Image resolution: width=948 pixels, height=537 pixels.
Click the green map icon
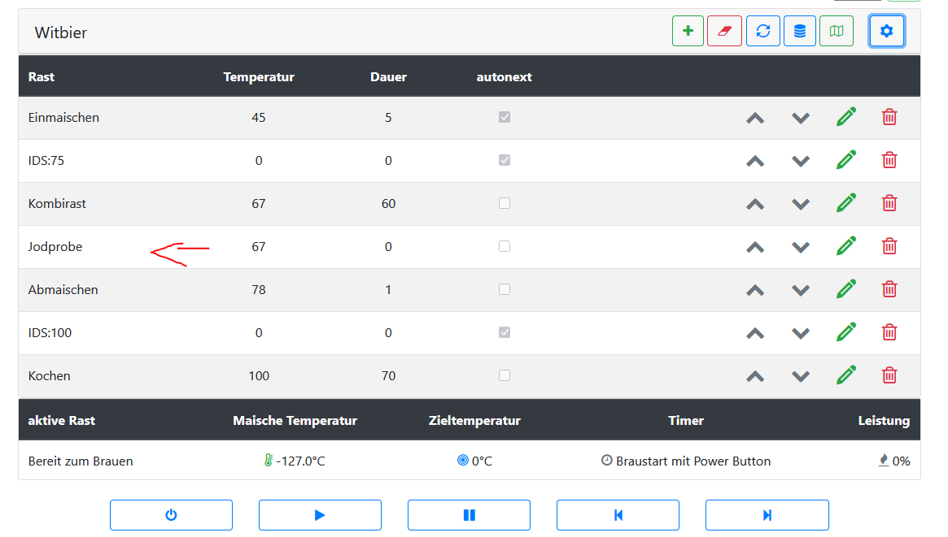tap(836, 31)
